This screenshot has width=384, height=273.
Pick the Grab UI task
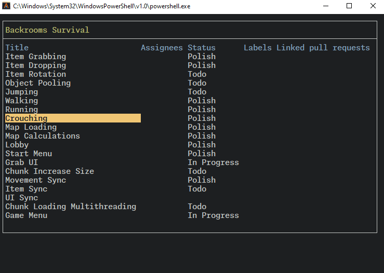(21, 162)
